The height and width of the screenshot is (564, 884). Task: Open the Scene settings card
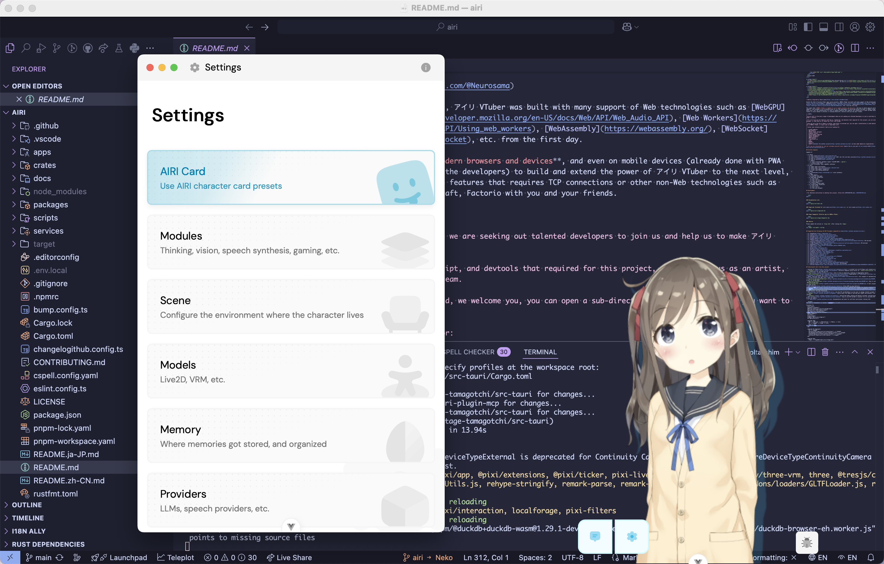point(291,307)
